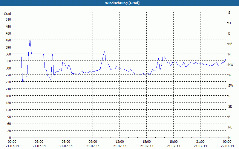Select the SE compass label level with 480

(230, 23)
